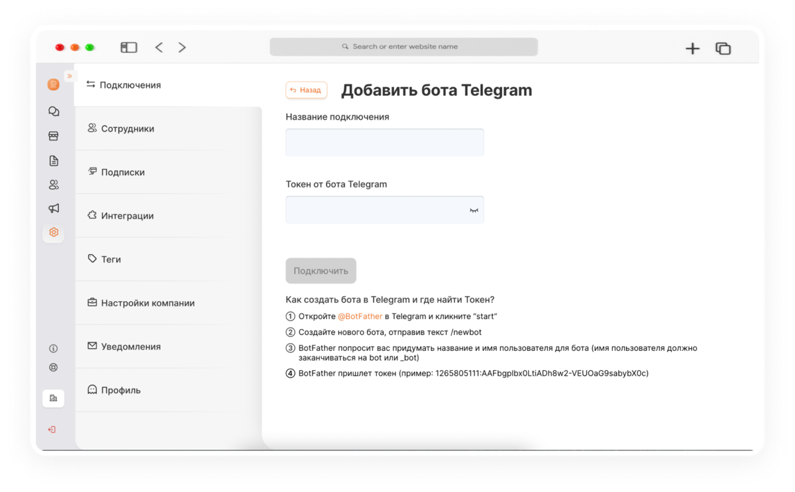Open the info circle icon in left rail
This screenshot has width=795, height=492.
(x=54, y=348)
